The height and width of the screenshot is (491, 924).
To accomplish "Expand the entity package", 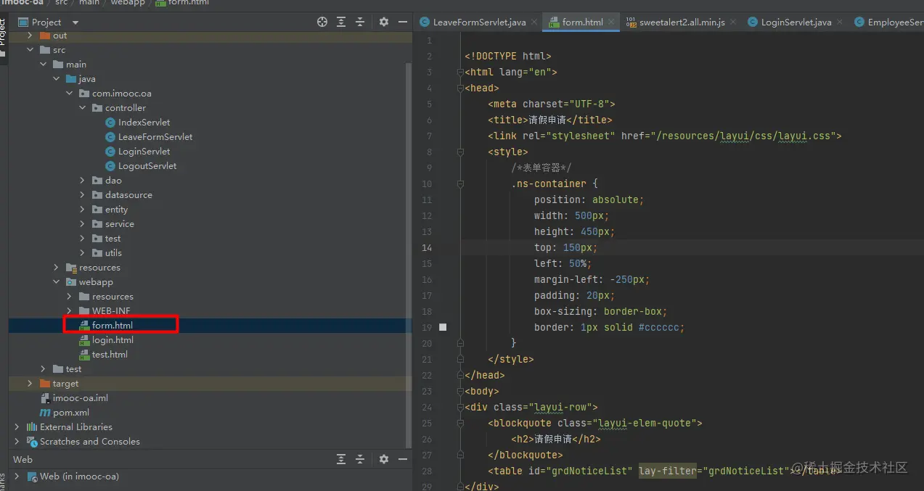I will pos(82,210).
